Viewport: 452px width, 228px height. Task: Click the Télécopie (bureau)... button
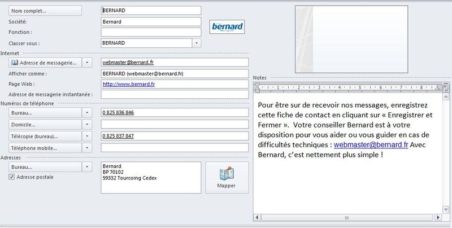tap(45, 137)
